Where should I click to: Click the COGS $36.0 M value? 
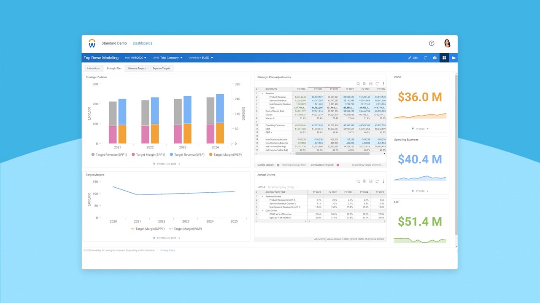[420, 97]
